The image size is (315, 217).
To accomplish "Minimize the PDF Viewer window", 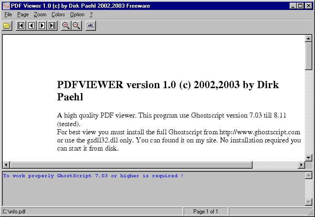I will pyautogui.click(x=293, y=6).
